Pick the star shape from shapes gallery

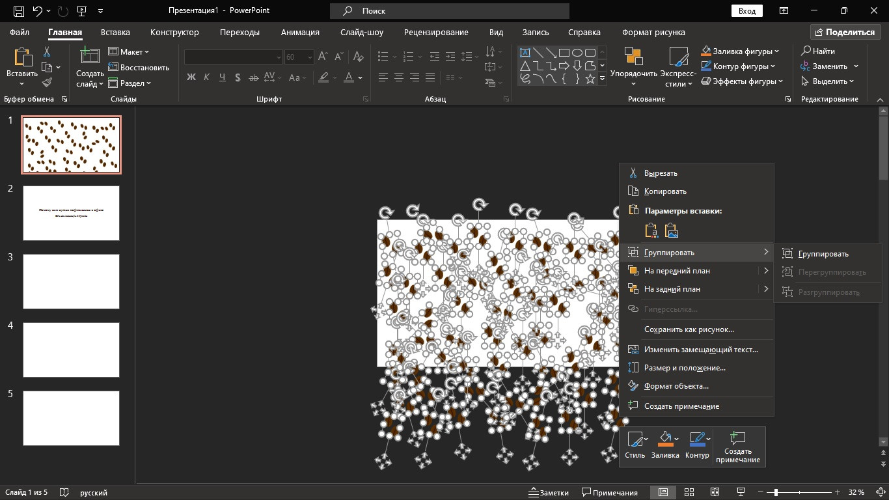tap(590, 79)
